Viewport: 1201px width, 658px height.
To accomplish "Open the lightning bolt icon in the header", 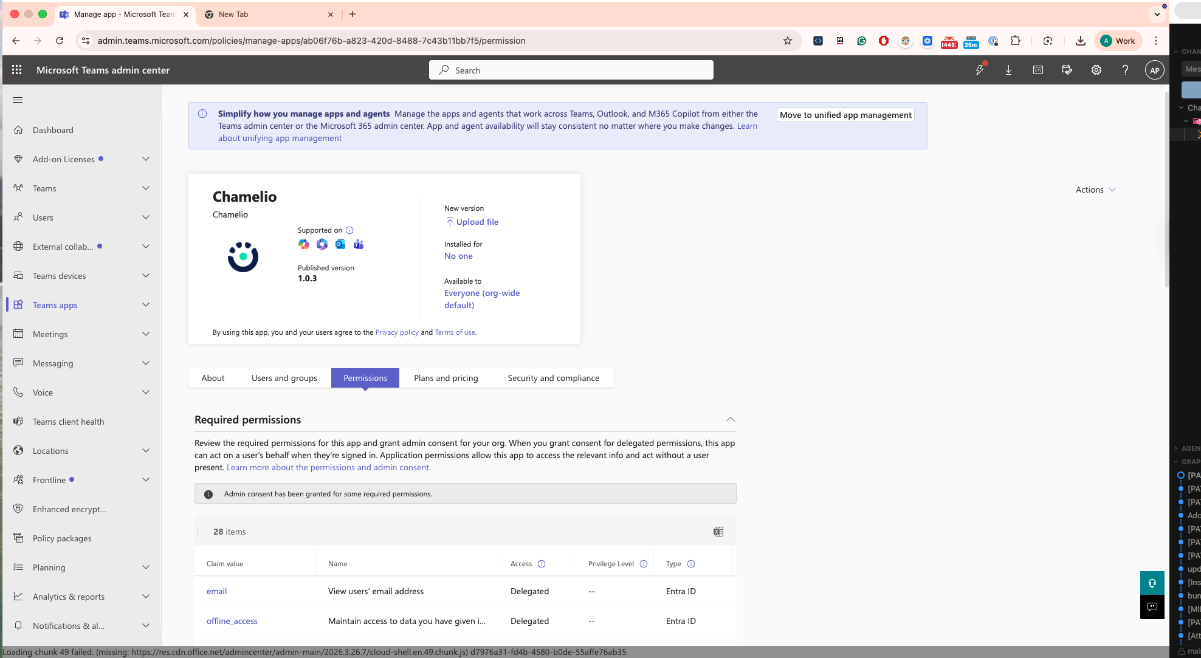I will pyautogui.click(x=980, y=70).
